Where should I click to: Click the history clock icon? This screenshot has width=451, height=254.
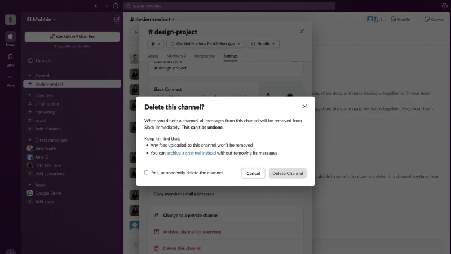point(116,6)
